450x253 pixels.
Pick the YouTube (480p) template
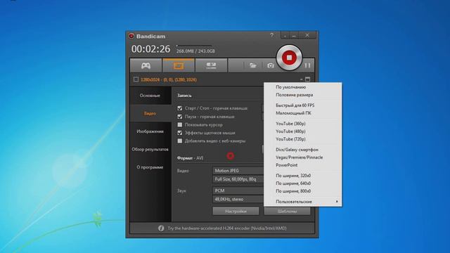point(303,131)
